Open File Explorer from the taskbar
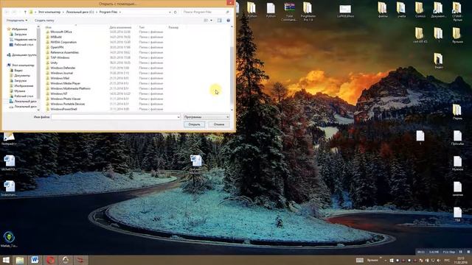 pyautogui.click(x=20, y=260)
